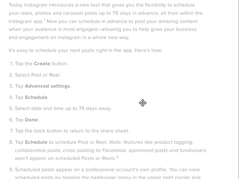Click footnote 2 after "Posts or Reels"
Viewport: 239px width, 179px height.
point(117,157)
